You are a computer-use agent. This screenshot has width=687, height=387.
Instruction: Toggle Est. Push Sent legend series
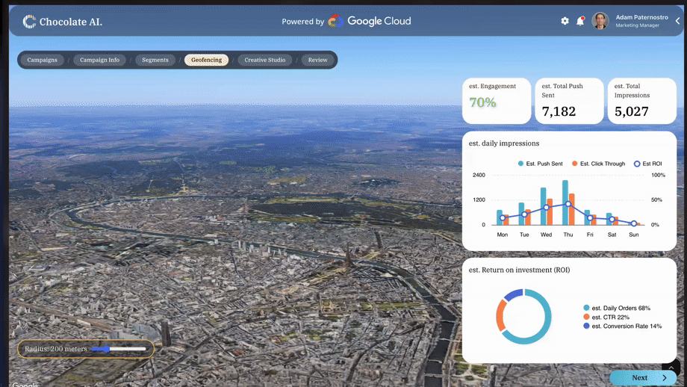[x=540, y=164]
